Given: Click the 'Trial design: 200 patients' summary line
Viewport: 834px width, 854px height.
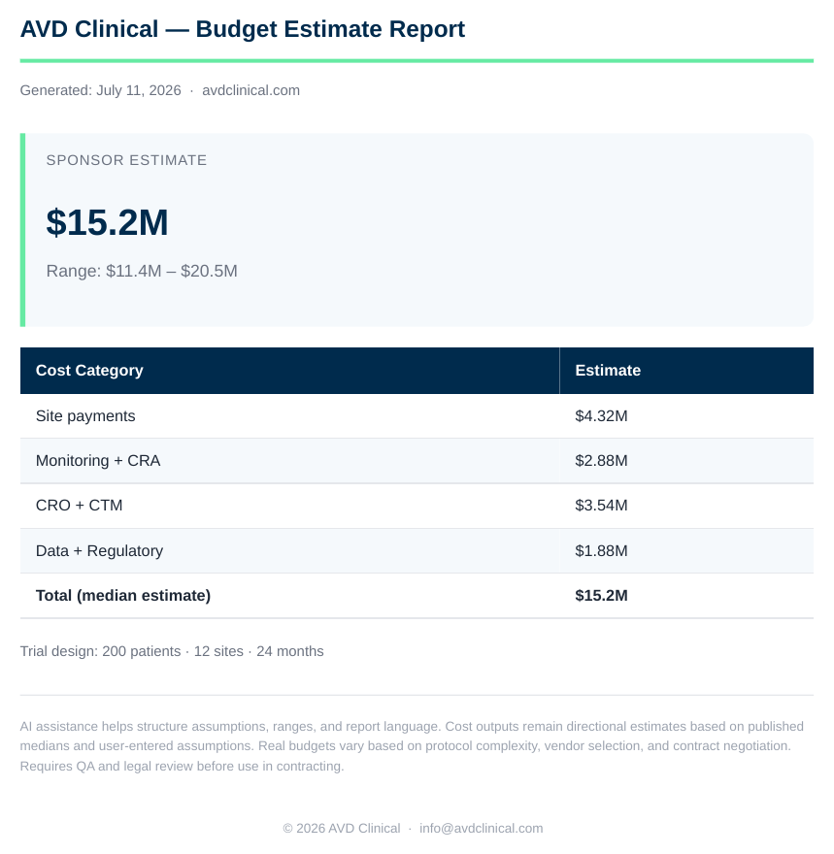Looking at the screenshot, I should click(x=172, y=651).
